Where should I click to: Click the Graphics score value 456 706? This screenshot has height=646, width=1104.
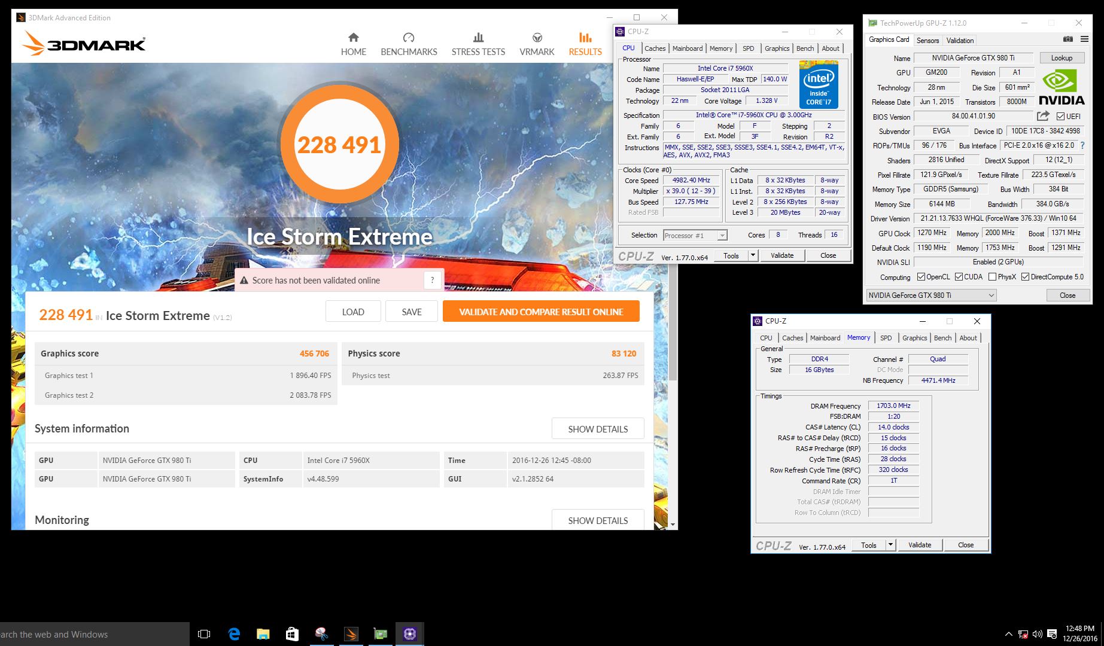pyautogui.click(x=314, y=354)
